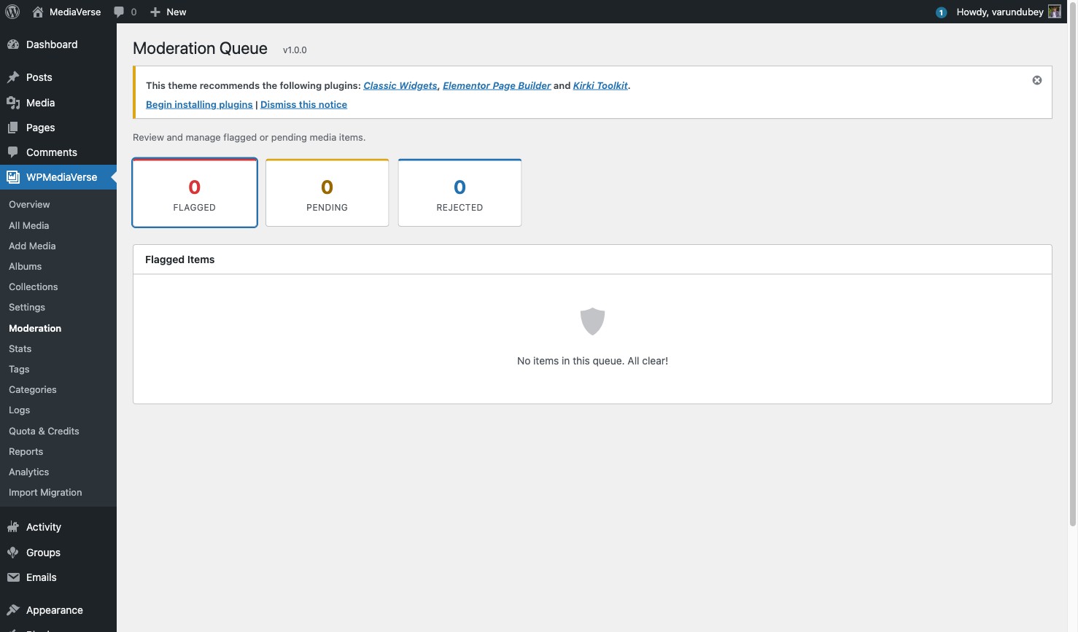This screenshot has height=632, width=1078.
Task: Click the WPMediaVerse plugin icon
Action: coord(13,176)
